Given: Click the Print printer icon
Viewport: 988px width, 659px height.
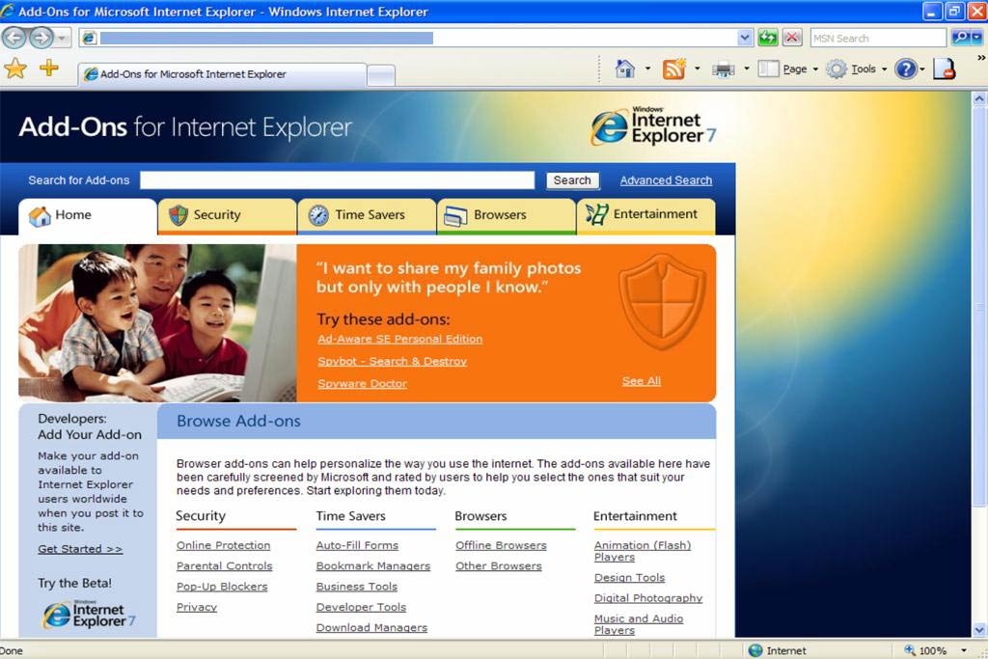Looking at the screenshot, I should pyautogui.click(x=723, y=69).
